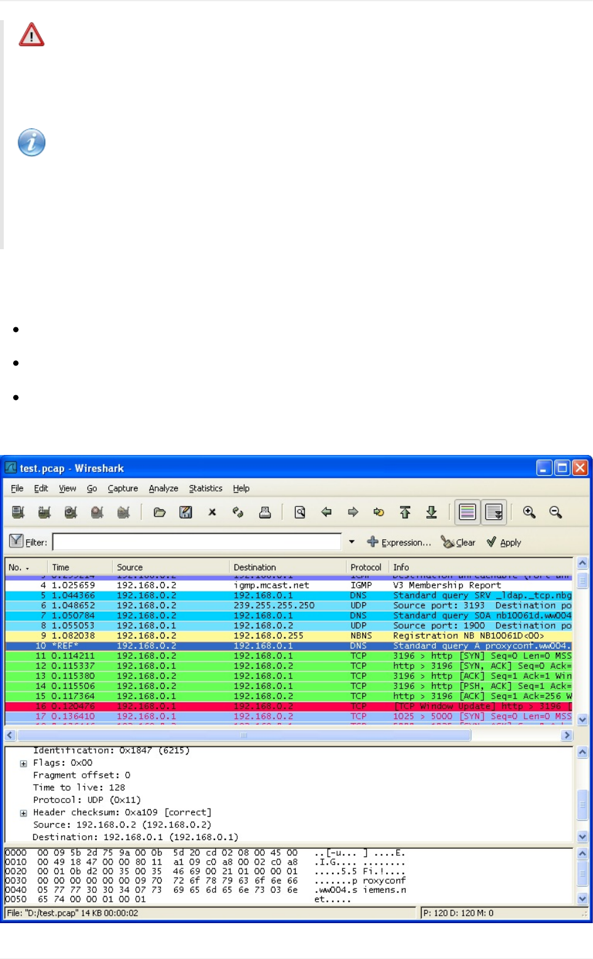Click hex bytes pane scroll down arrow
Image resolution: width=593 pixels, height=959 pixels.
point(582,899)
